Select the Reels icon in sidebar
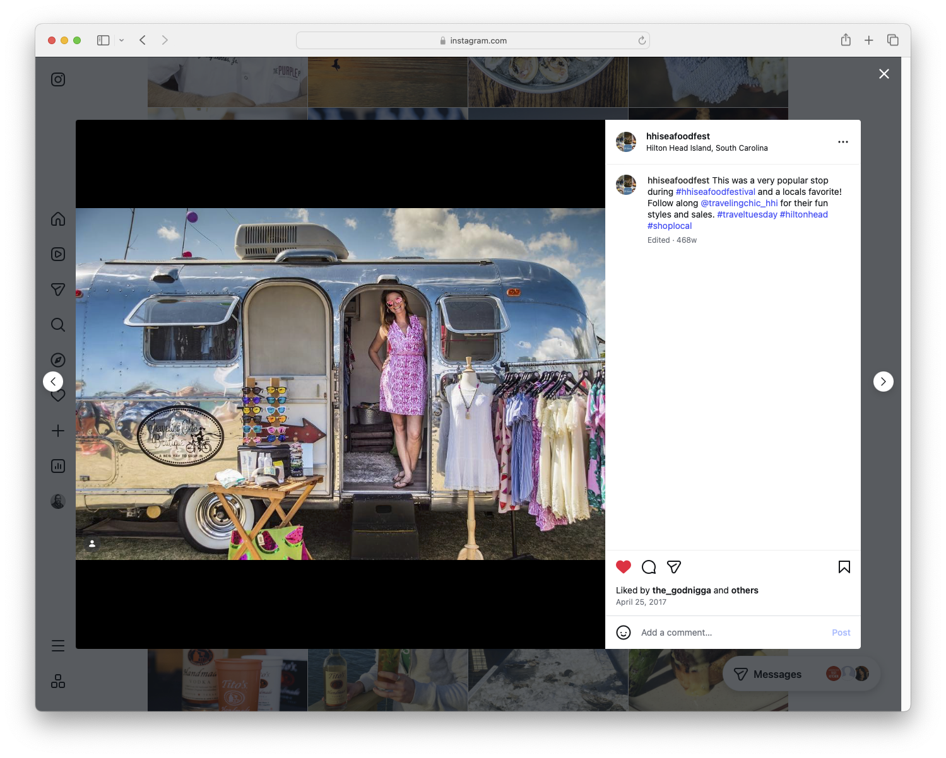This screenshot has height=758, width=946. click(x=57, y=254)
